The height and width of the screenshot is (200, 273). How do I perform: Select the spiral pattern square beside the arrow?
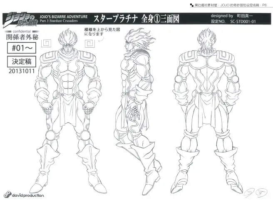pyautogui.click(x=90, y=44)
